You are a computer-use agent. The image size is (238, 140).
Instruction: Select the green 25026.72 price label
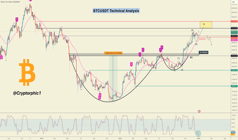(234, 70)
